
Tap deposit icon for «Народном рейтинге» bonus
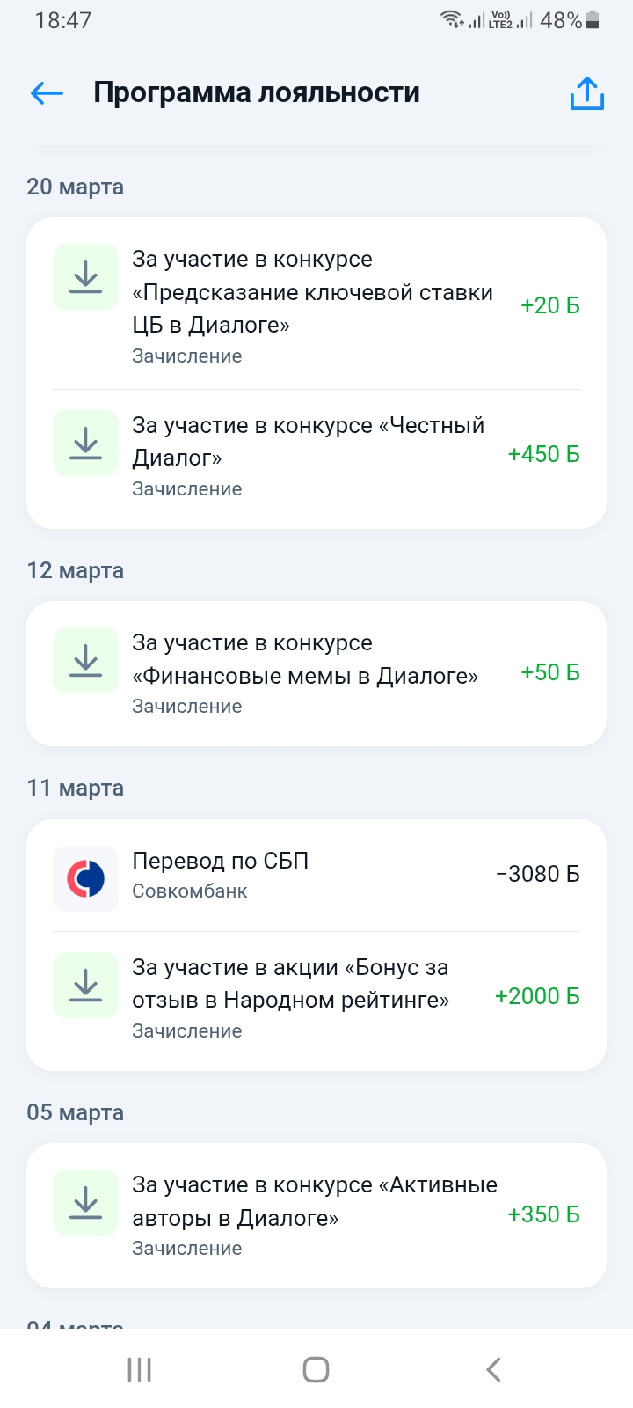click(x=85, y=985)
